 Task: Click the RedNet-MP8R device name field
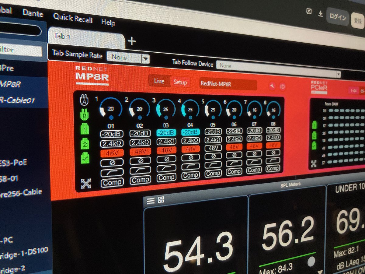(x=228, y=84)
